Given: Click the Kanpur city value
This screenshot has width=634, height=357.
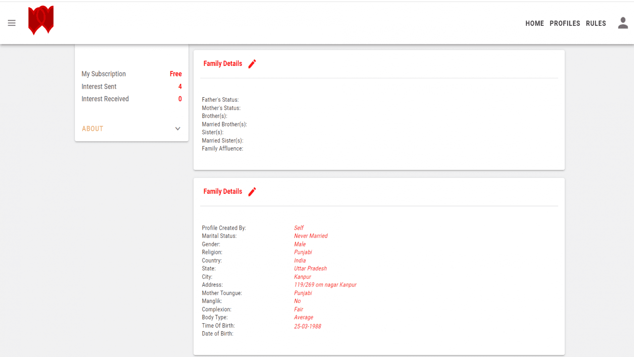Looking at the screenshot, I should click(303, 277).
